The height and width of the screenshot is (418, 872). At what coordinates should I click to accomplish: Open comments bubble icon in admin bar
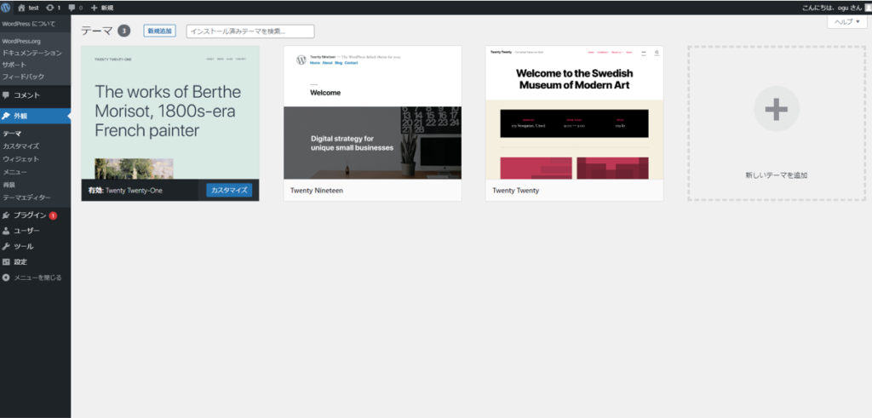(72, 8)
